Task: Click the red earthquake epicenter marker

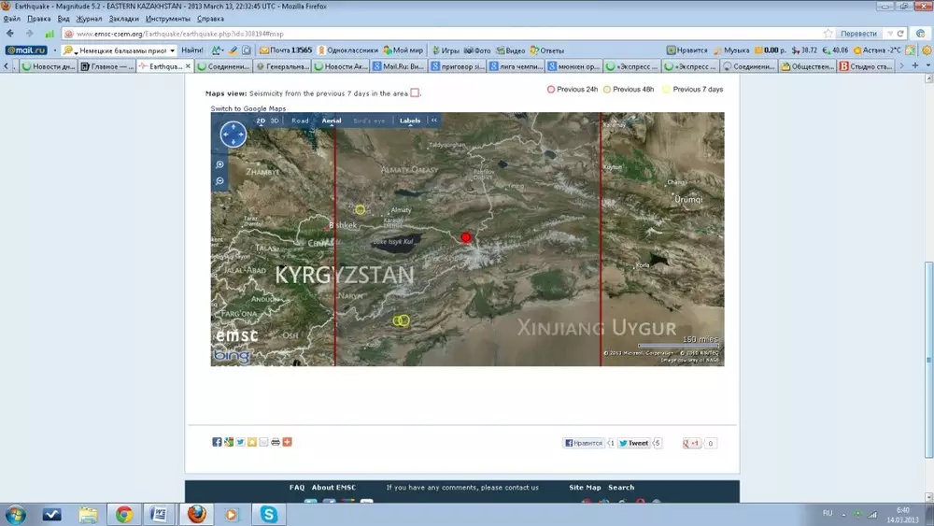Action: point(466,237)
